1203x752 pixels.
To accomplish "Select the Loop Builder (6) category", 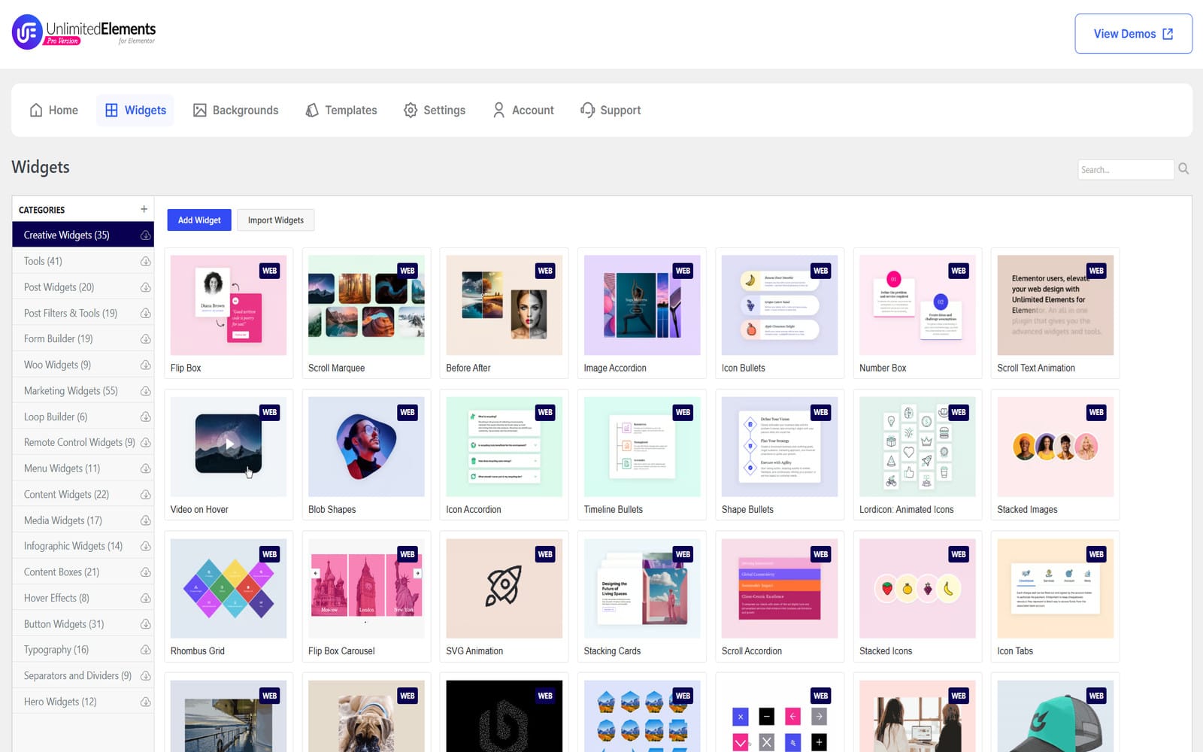I will coord(83,417).
